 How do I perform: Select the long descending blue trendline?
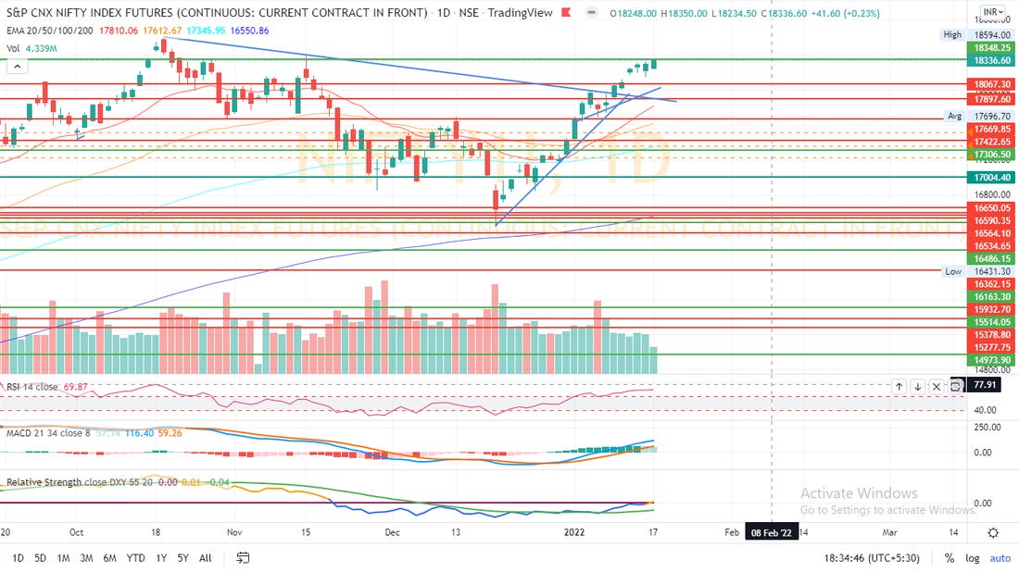(x=421, y=69)
